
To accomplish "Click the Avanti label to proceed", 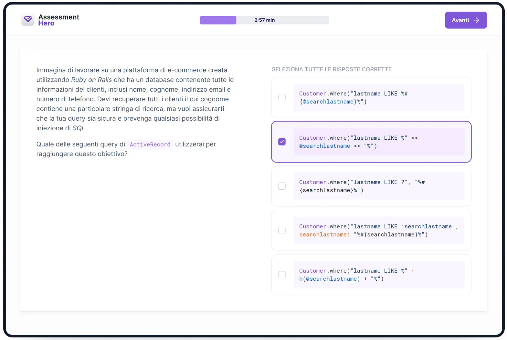I will click(460, 20).
